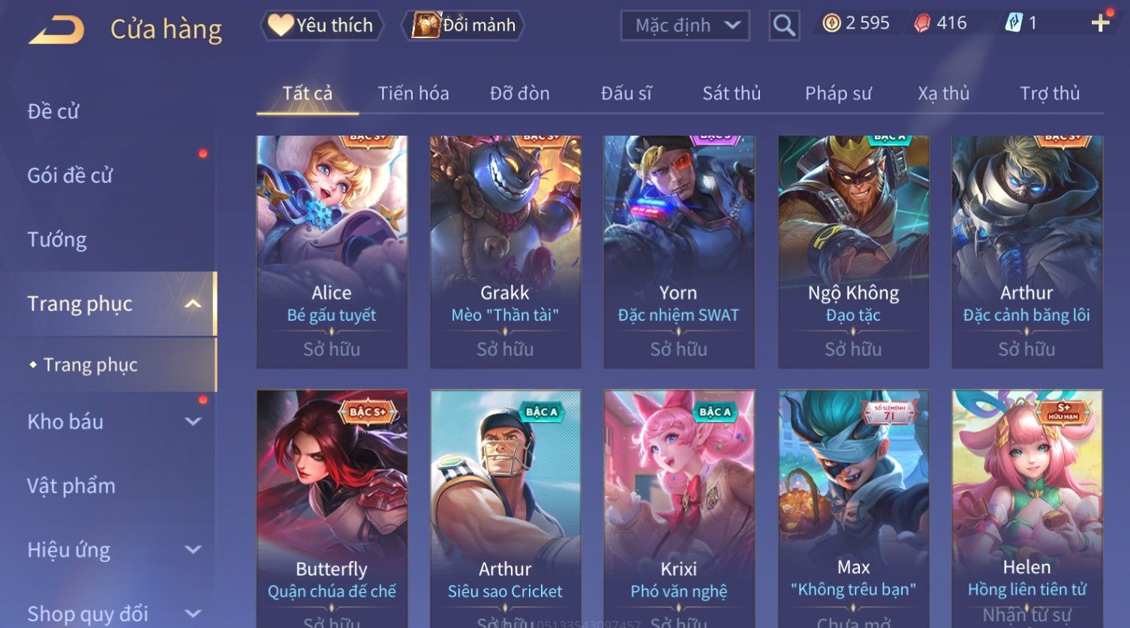Open Helen Hồng liên tiên tử skin

pyautogui.click(x=1027, y=509)
